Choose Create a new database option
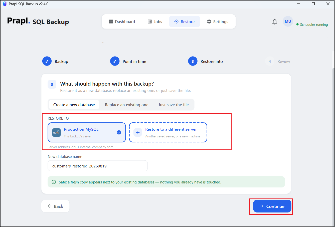Screen dimensions: 335x227 pos(74,105)
